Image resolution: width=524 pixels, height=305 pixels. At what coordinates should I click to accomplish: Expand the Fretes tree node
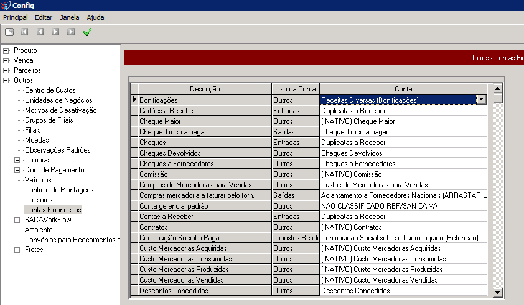17,250
